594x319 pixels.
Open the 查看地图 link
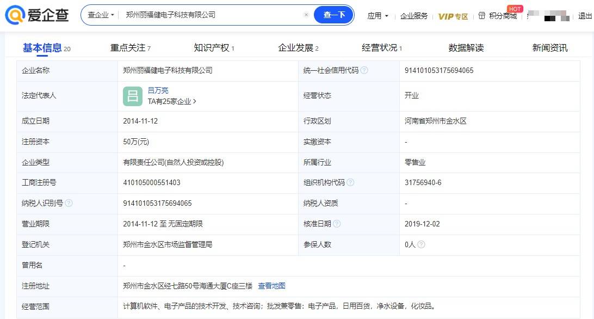click(x=271, y=286)
